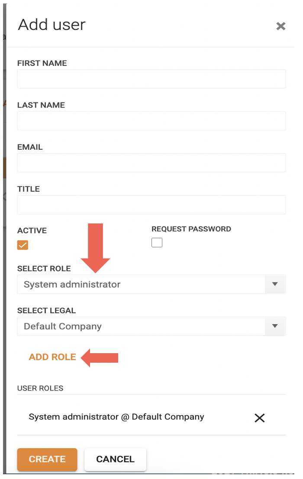Screen dimensions: 303x479
Task: Click the Add Role link
Action: (x=52, y=357)
